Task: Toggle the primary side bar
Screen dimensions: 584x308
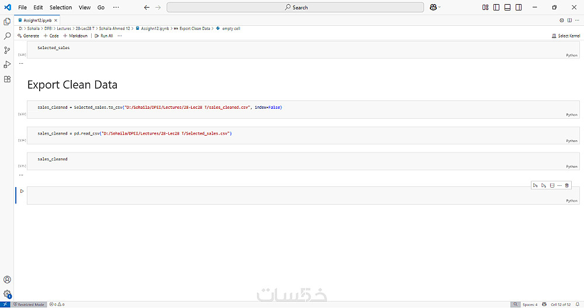Action: [x=496, y=7]
